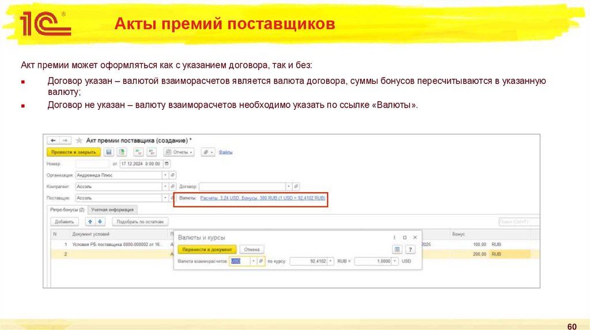Open the Дт/Кт postings icon after Post
Screen dimensions: 590x330
[x=138, y=152]
